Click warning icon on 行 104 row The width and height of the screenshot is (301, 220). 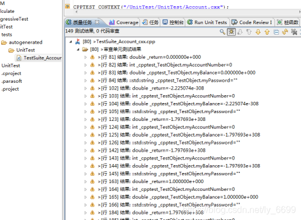point(92,104)
